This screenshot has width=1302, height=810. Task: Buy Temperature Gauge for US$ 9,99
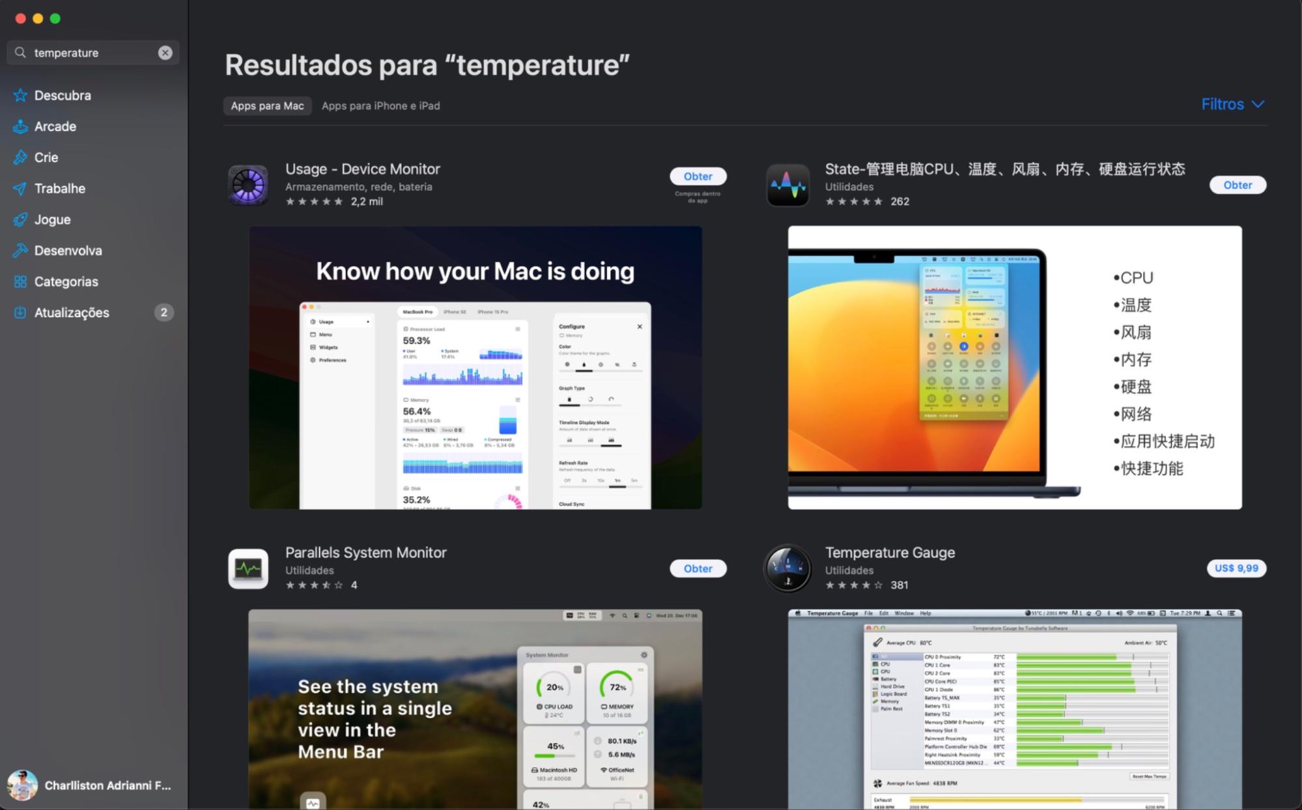tap(1236, 568)
